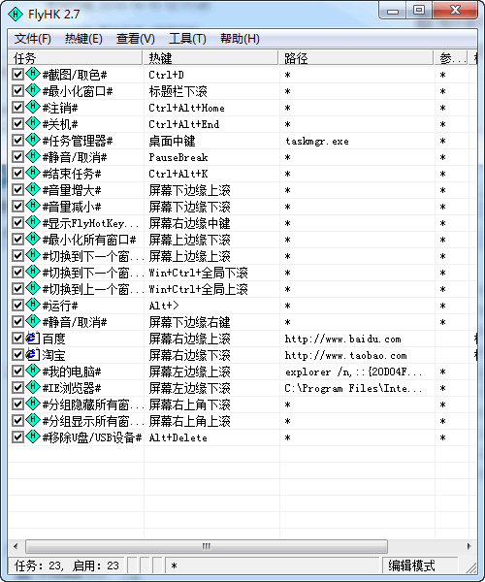Viewport: 485px width, 582px height.
Task: Click the 编辑模式 status bar panel
Action: click(x=420, y=566)
